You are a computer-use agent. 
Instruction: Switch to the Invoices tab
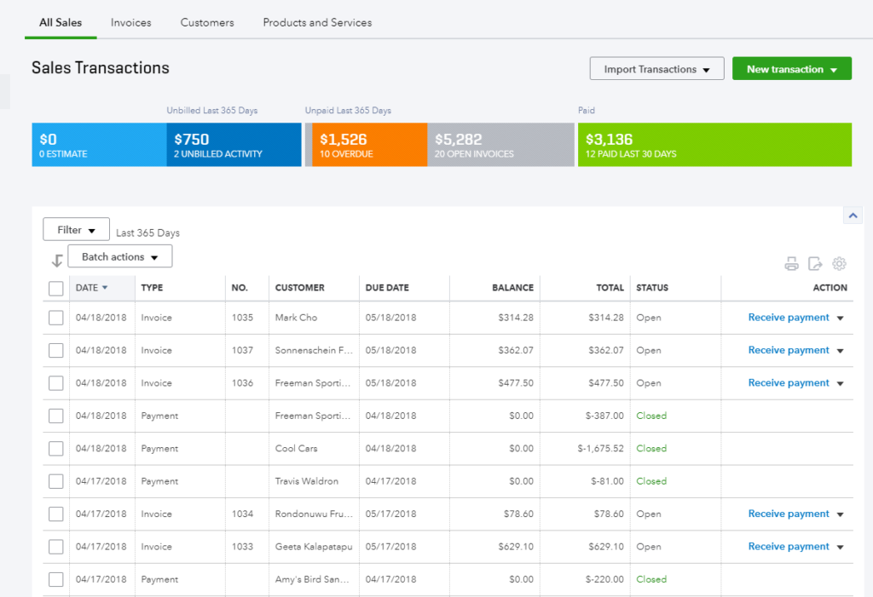(x=130, y=22)
